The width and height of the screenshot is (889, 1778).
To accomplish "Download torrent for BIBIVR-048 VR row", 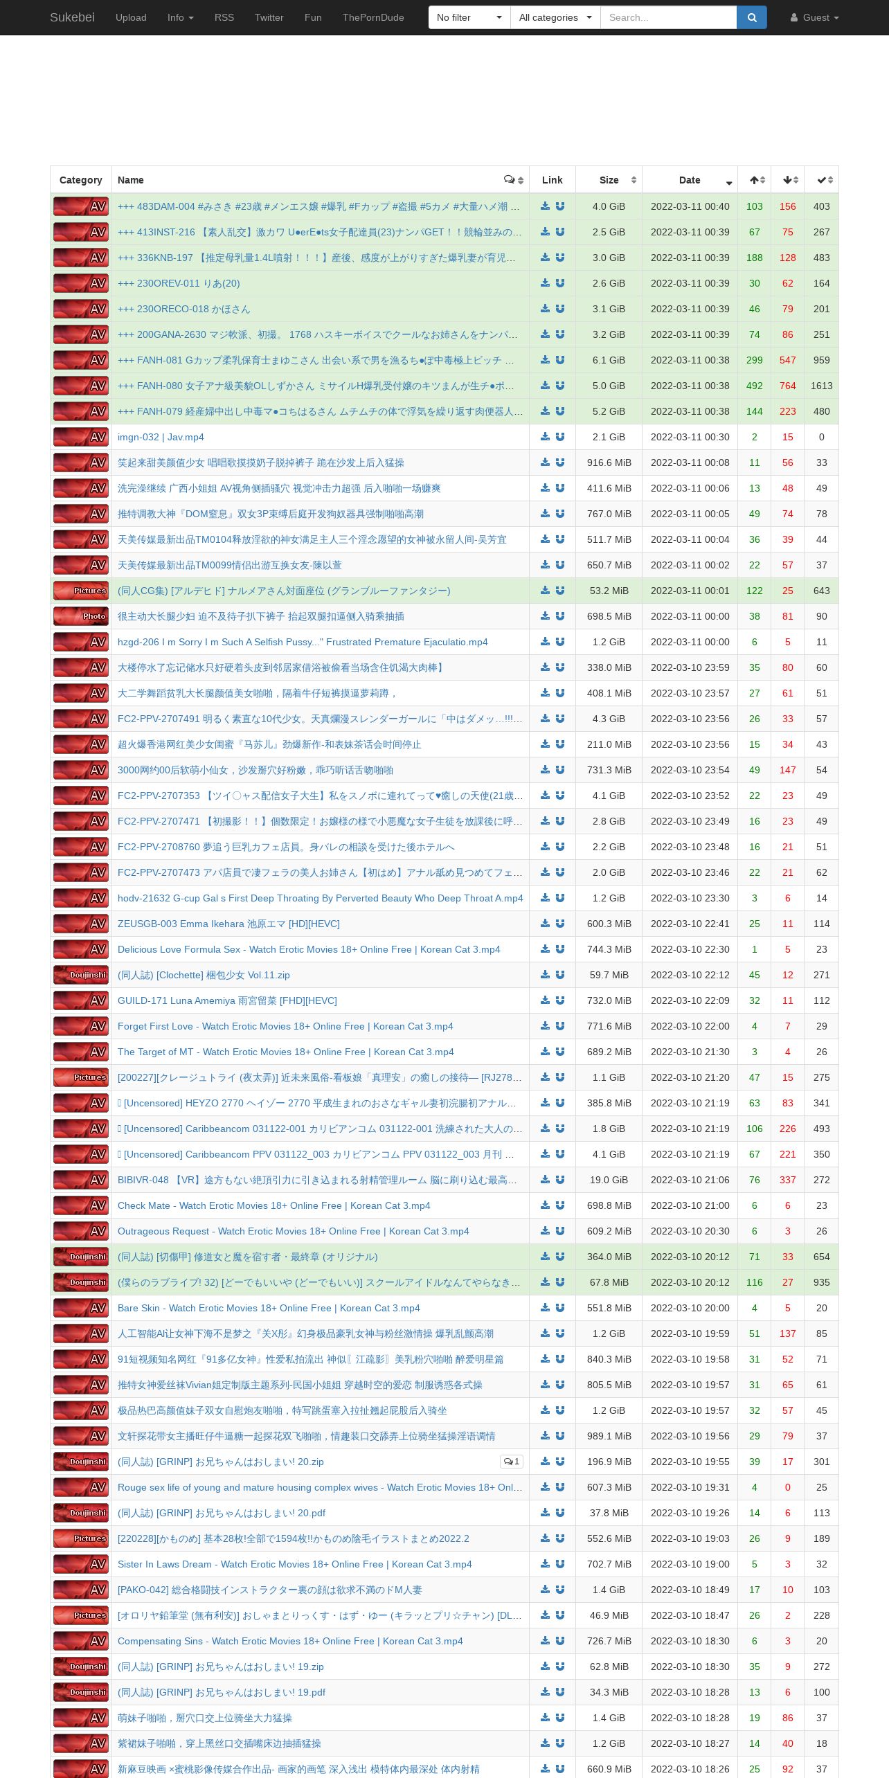I will 545,1180.
